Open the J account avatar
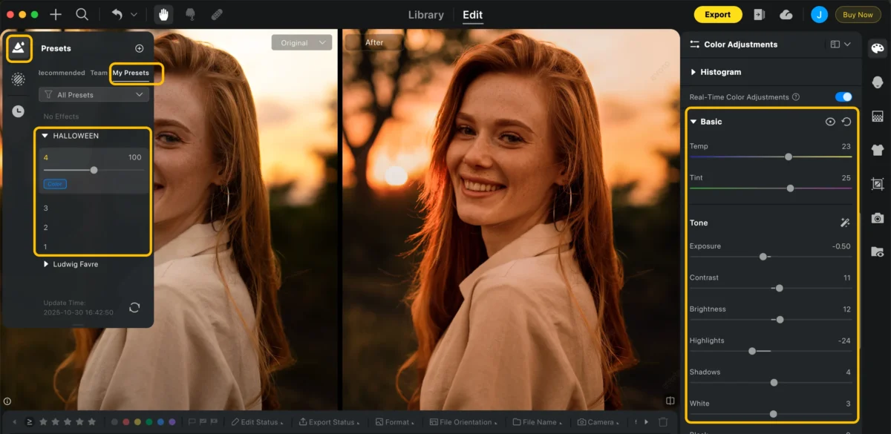891x434 pixels. (x=819, y=14)
